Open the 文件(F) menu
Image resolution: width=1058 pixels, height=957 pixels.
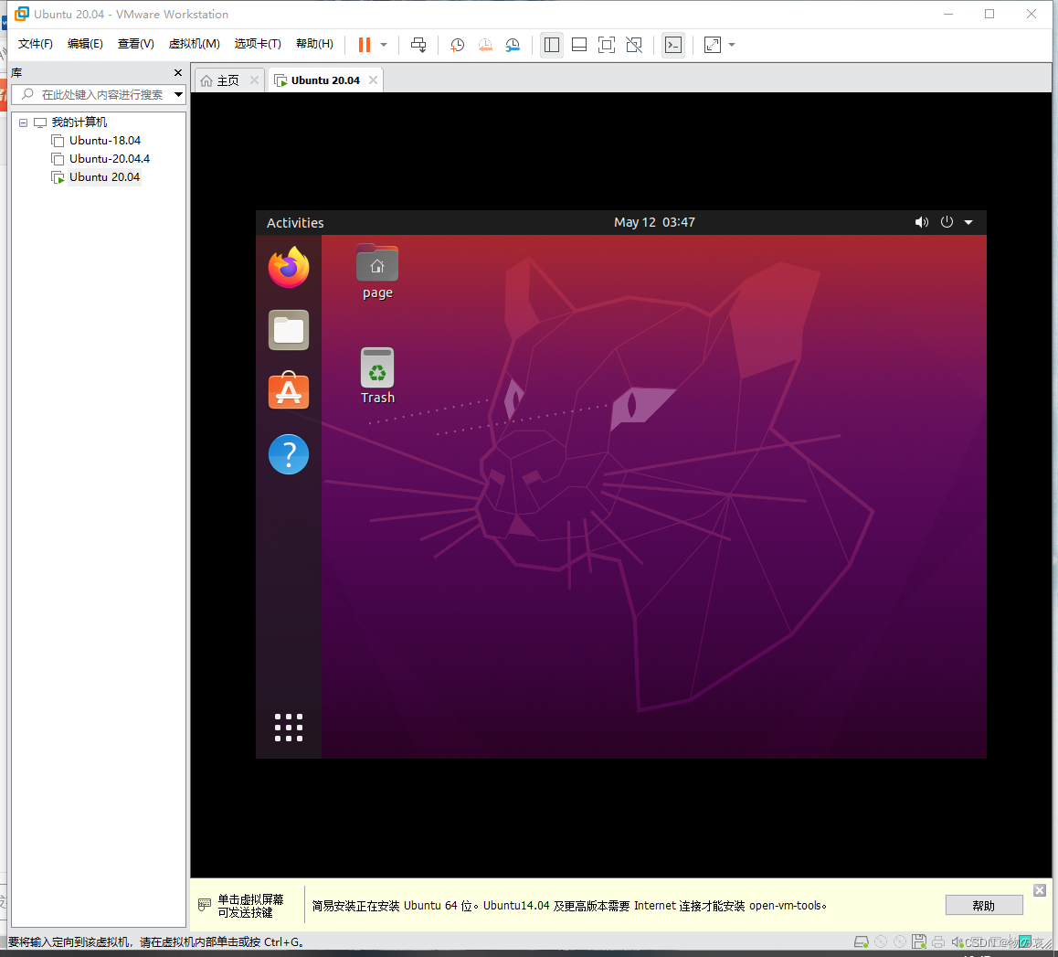tap(35, 44)
